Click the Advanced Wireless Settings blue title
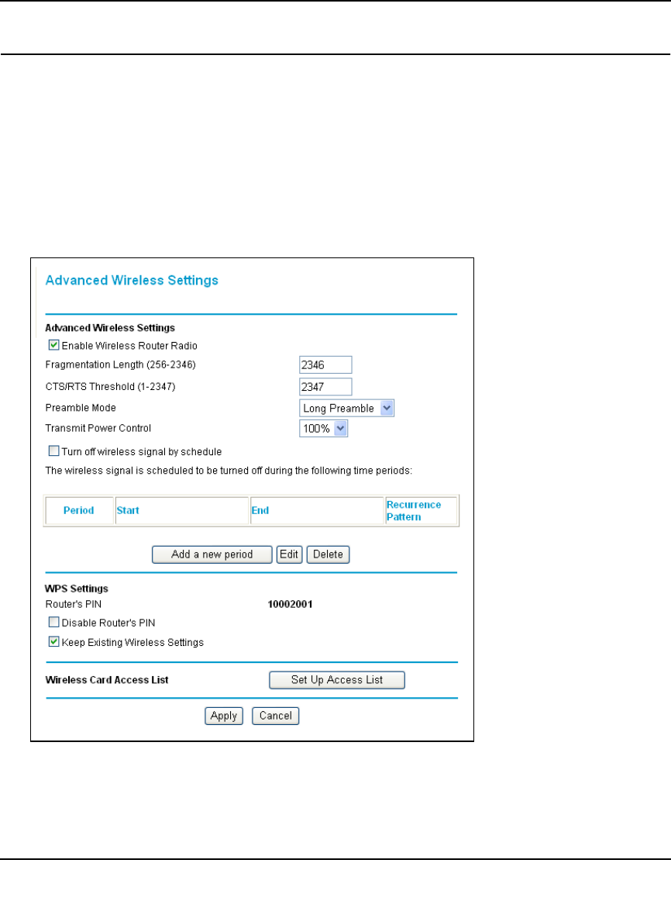Viewport: 671px width, 908px height. [x=132, y=280]
